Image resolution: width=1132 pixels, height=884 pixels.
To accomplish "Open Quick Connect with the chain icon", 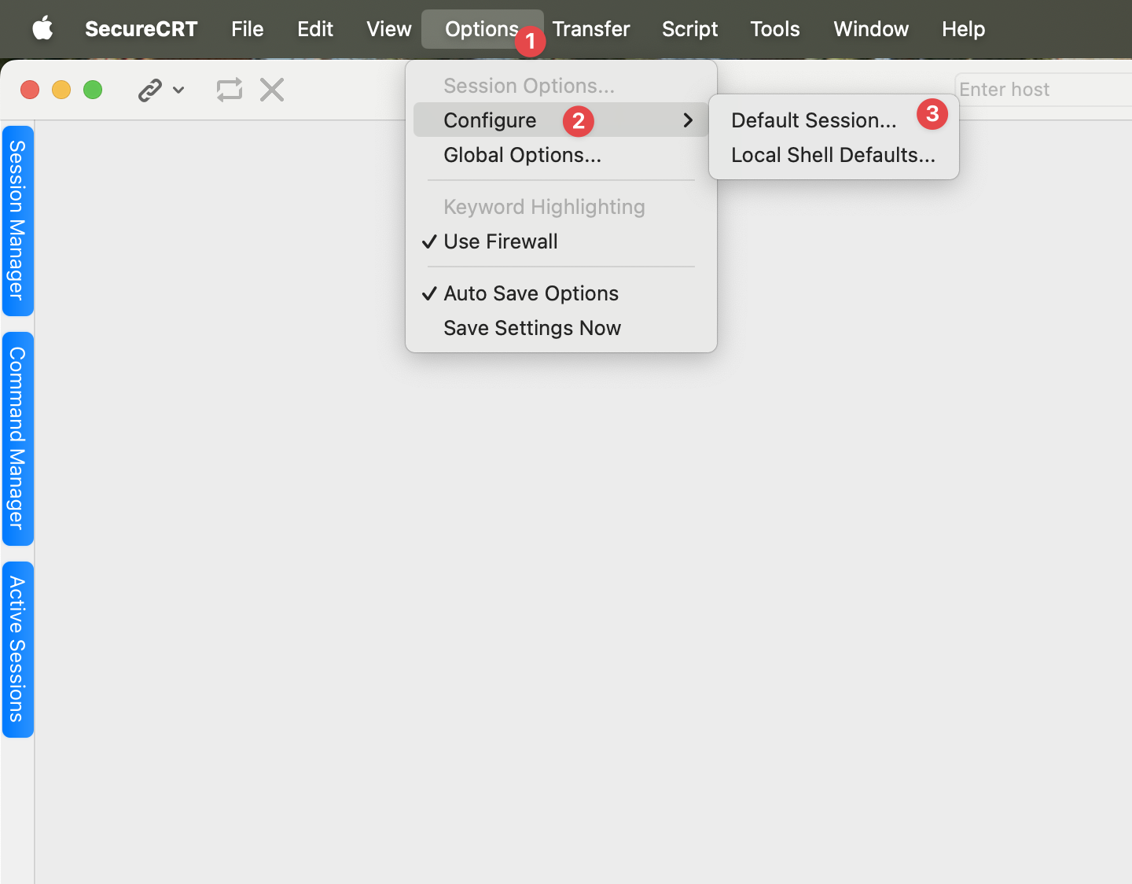I will 149,90.
